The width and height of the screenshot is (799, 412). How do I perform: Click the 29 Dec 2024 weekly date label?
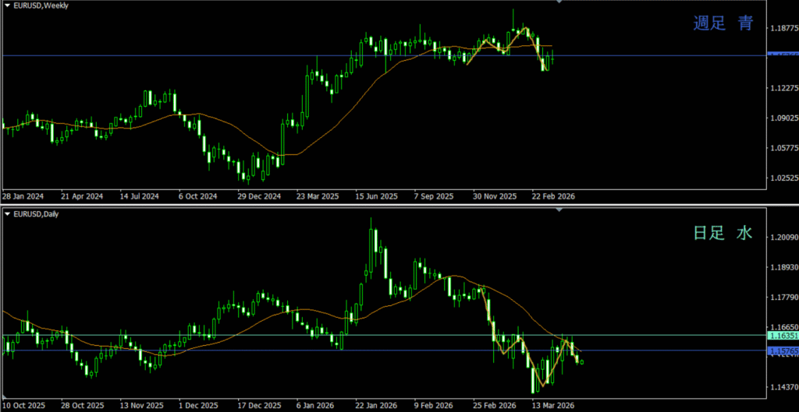(x=258, y=196)
